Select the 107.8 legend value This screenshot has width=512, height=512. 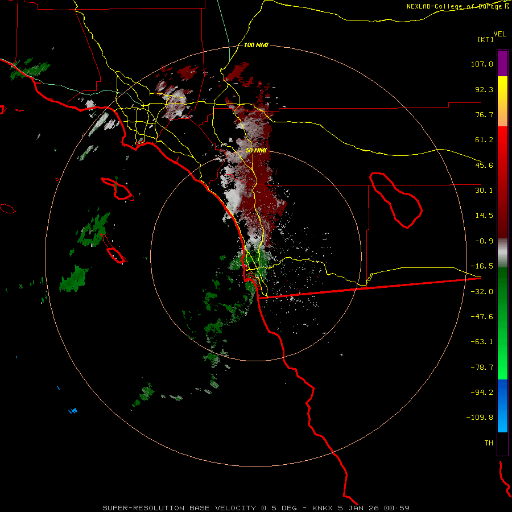coord(482,64)
